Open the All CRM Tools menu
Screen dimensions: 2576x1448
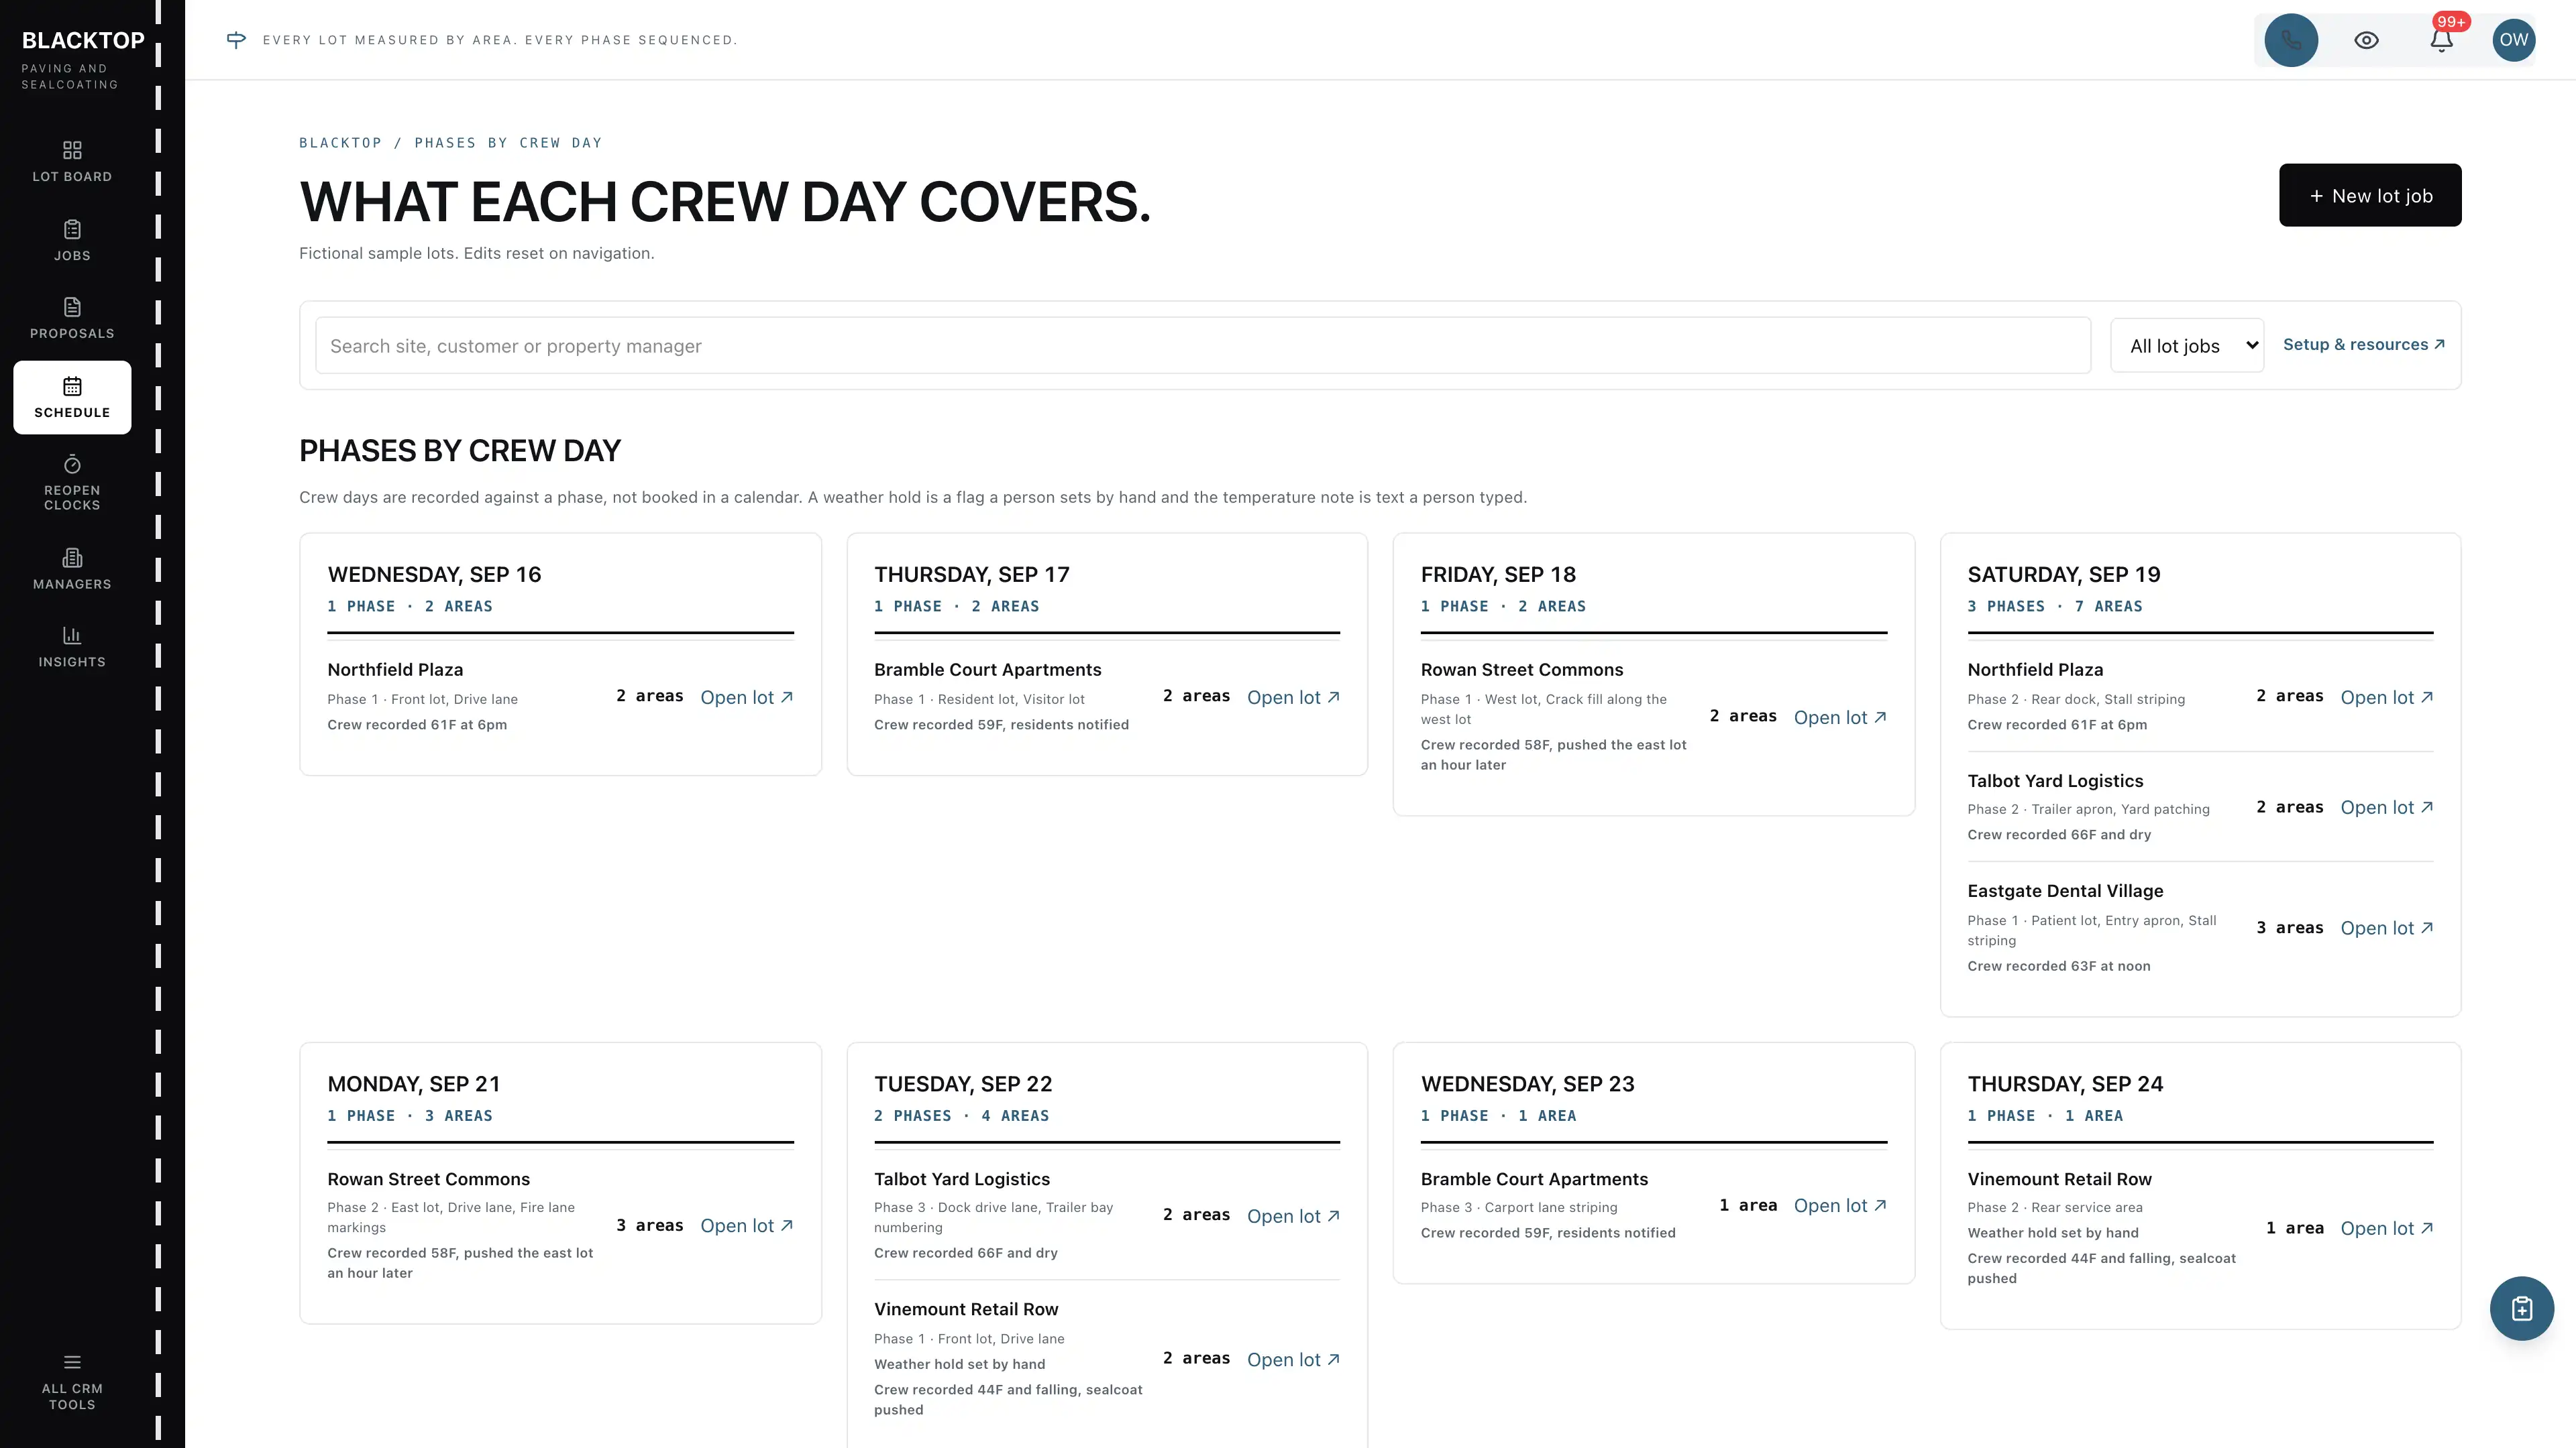point(72,1382)
